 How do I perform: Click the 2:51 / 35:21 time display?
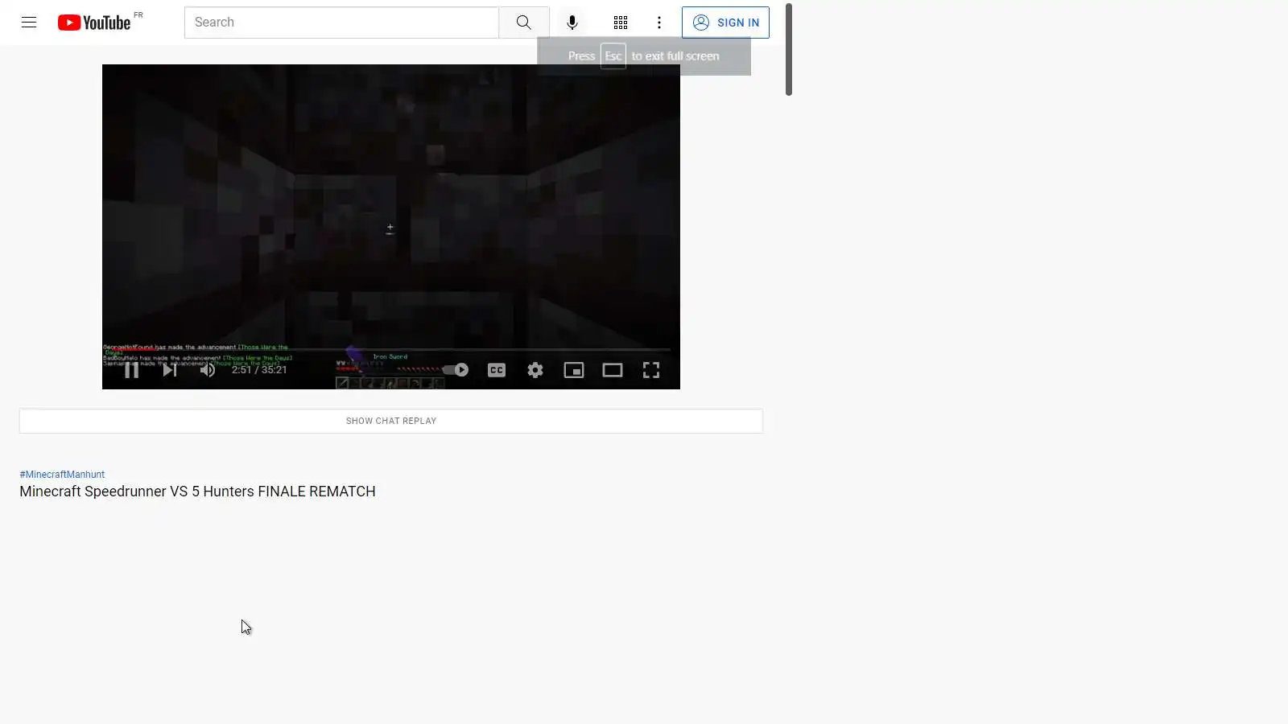coord(259,370)
